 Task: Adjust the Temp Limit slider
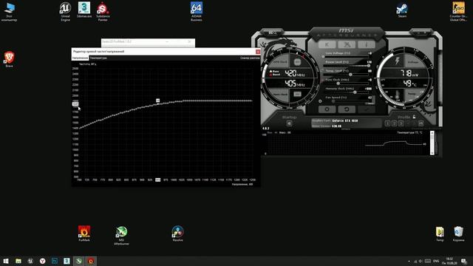pos(347,74)
